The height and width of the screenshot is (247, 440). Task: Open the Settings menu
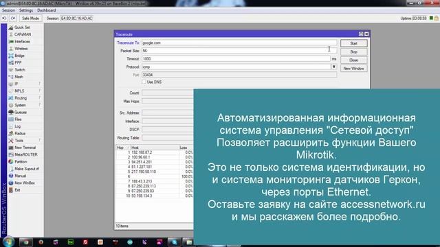click(x=26, y=10)
